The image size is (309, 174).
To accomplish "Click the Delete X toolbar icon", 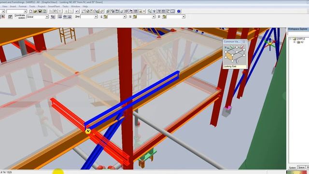I will [x=60, y=11].
